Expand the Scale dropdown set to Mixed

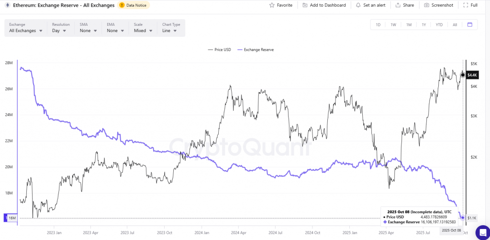coord(143,31)
